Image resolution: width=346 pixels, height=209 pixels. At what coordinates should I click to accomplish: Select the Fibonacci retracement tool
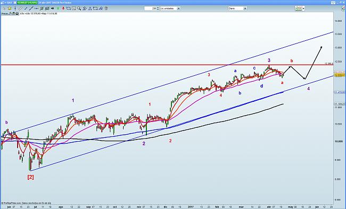click(42, 8)
